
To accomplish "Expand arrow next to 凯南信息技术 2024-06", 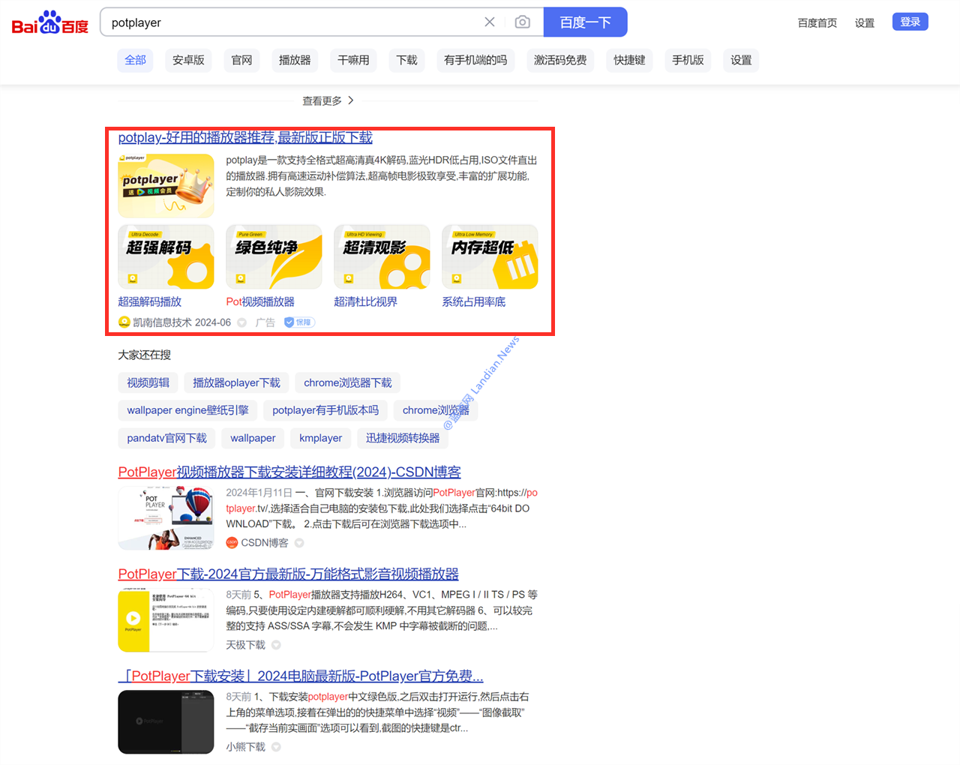I will (242, 322).
